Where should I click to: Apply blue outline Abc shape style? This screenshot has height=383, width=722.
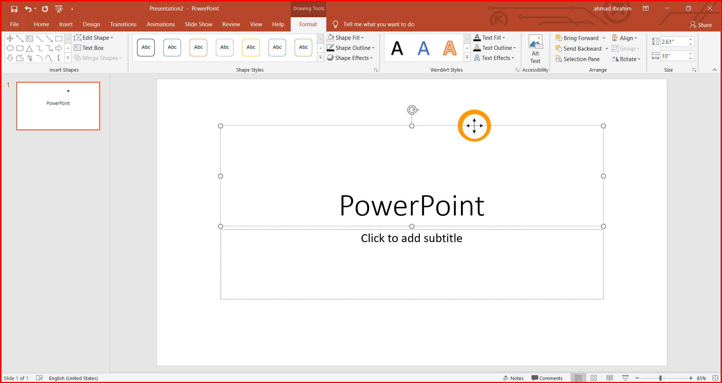[172, 47]
